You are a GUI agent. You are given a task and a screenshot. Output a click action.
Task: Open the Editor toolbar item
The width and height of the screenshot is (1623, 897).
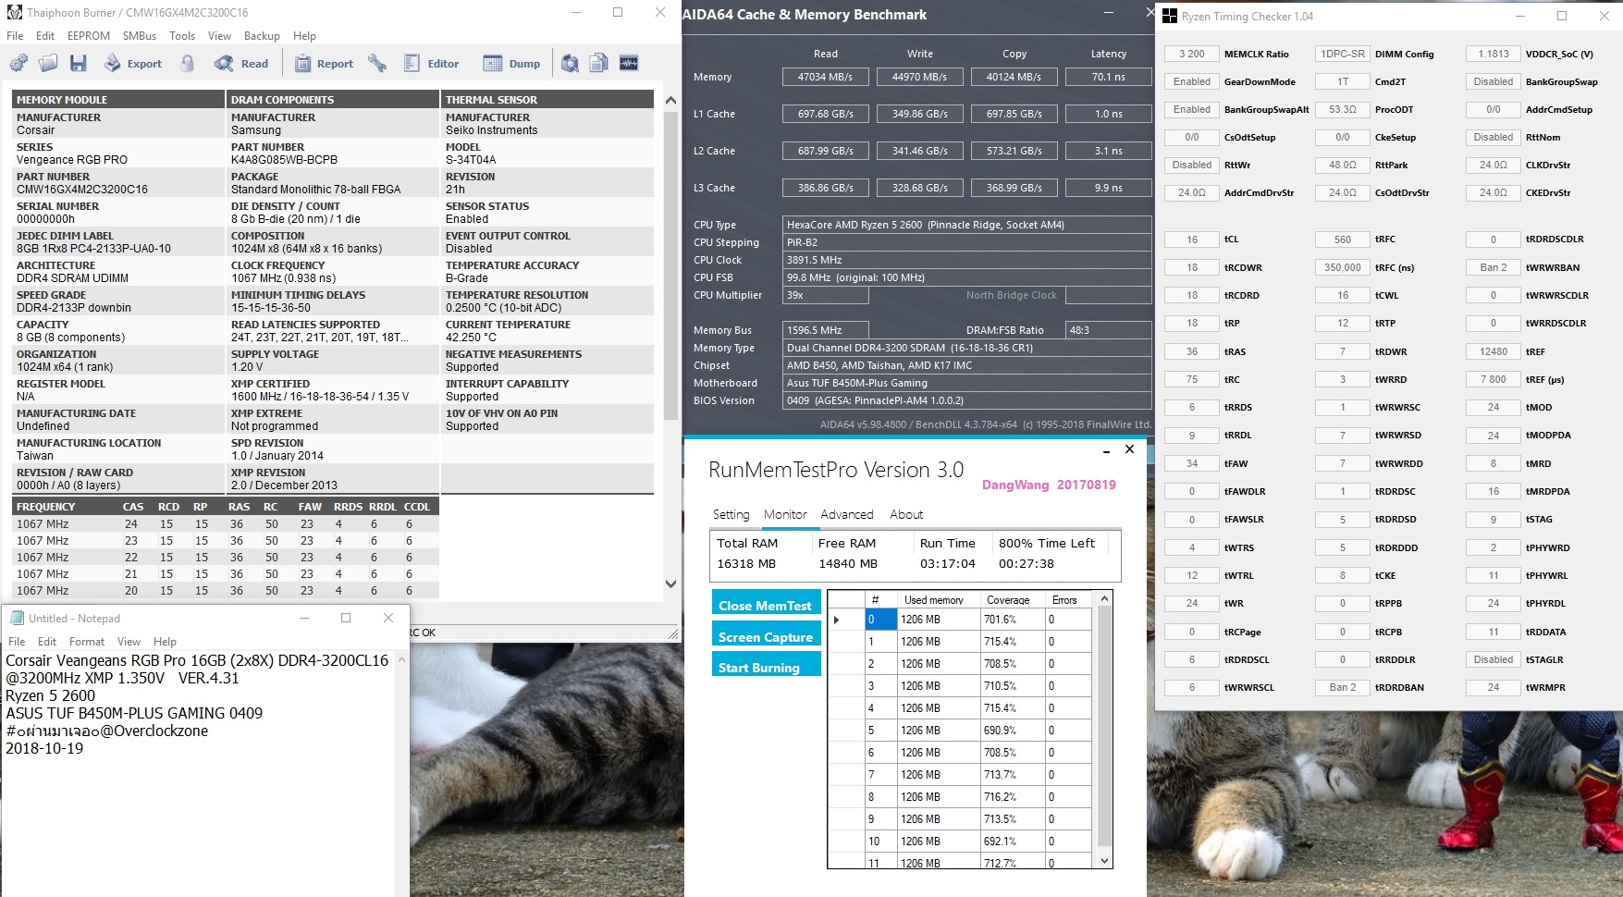[x=432, y=63]
